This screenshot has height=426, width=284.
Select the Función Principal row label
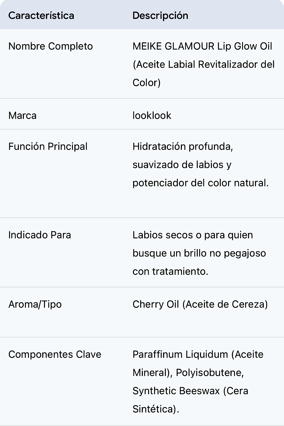pos(48,146)
